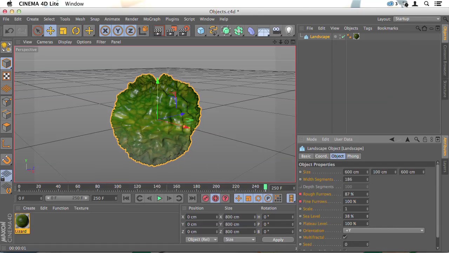The height and width of the screenshot is (253, 449).
Task: Click the green timeline playhead marker
Action: (x=265, y=187)
